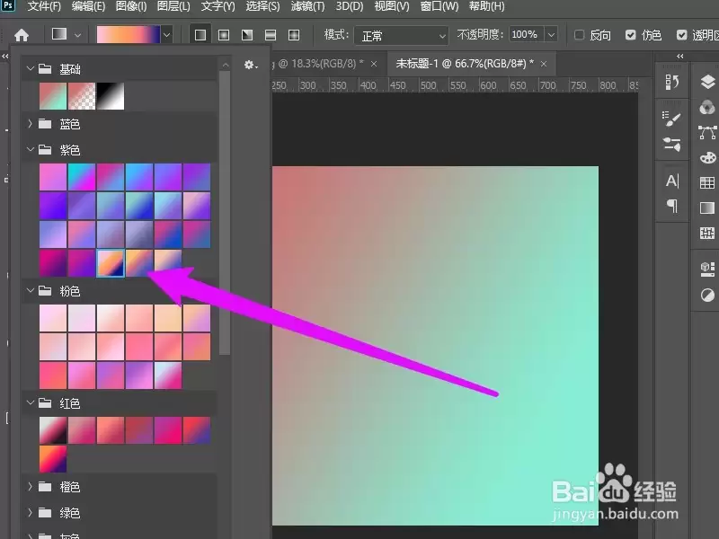Open the Paragraph panel icon

point(671,207)
